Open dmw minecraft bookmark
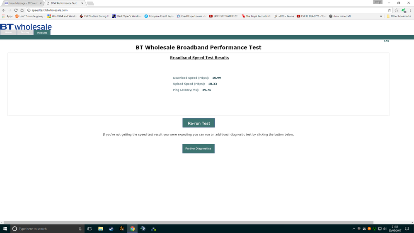 [x=340, y=16]
